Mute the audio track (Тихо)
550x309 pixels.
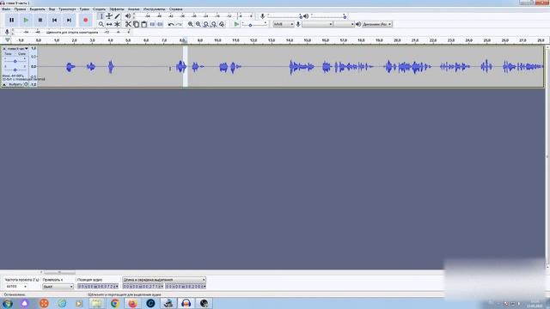[x=9, y=54]
